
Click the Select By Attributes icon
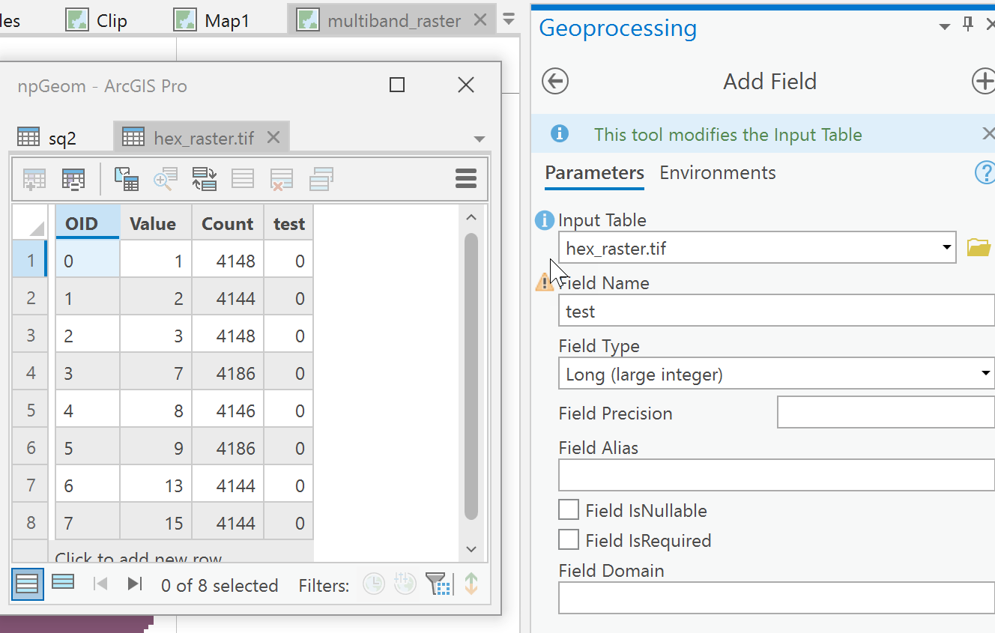[x=126, y=179]
